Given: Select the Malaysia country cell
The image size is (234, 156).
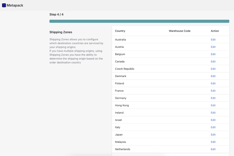Looking at the screenshot, I should [x=120, y=142].
